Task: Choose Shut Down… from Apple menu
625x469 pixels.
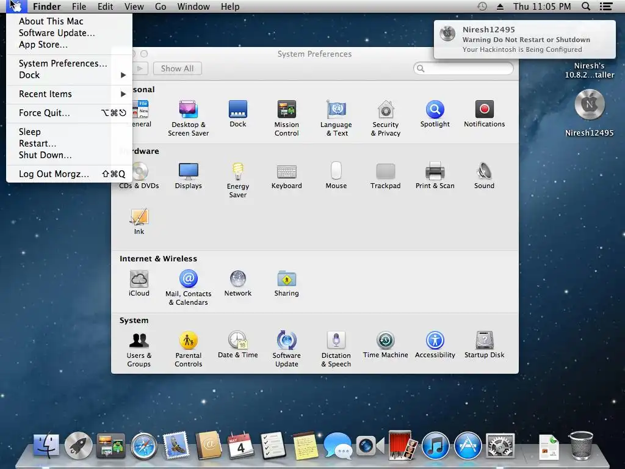Action: point(70,155)
